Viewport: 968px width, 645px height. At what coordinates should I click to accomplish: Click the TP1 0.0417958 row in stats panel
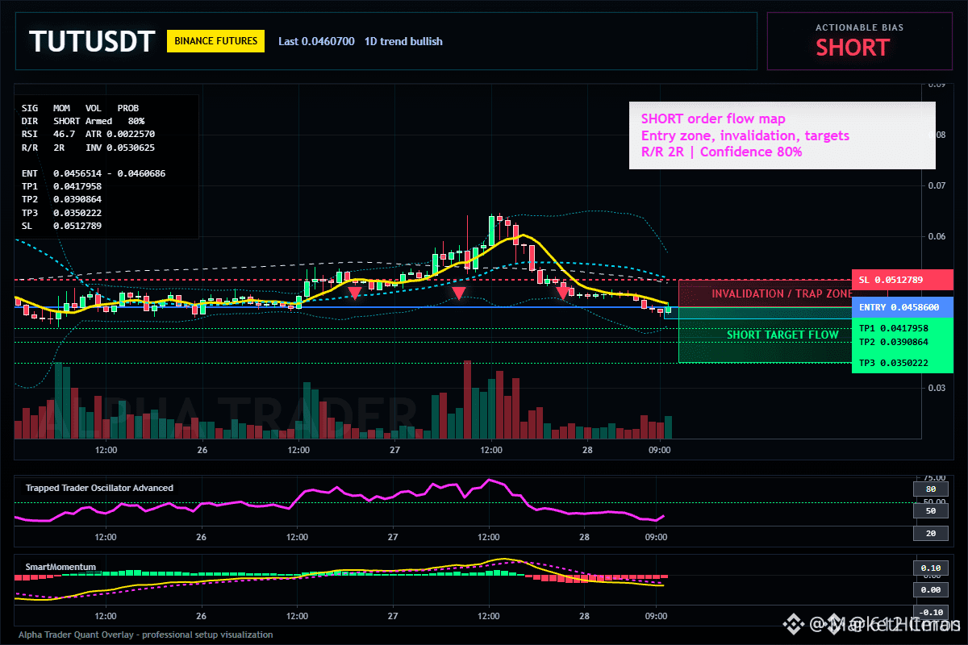click(x=61, y=186)
